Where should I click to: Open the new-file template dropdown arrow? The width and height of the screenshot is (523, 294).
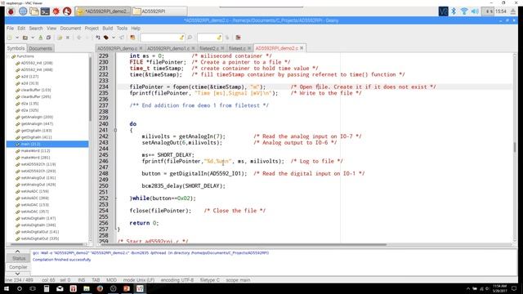pyautogui.click(x=17, y=38)
